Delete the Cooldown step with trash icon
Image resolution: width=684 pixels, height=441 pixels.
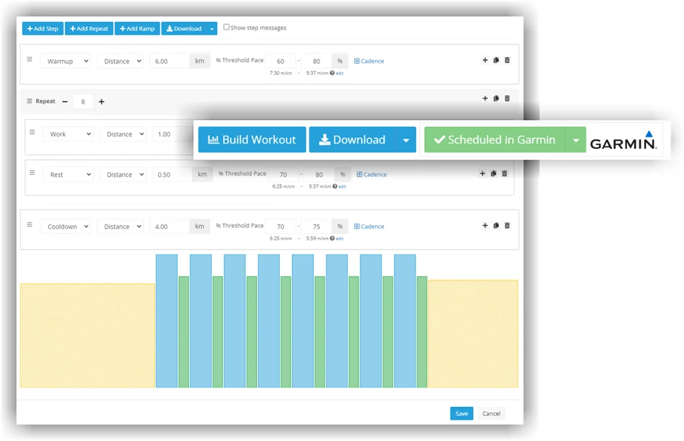(507, 226)
